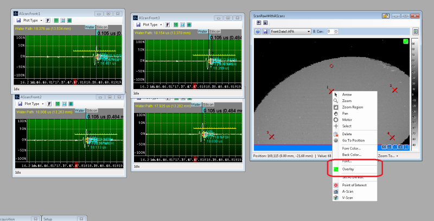Toggle the red F button in AScan:Front:3
Screen dimensions: 434x221
pos(168,24)
